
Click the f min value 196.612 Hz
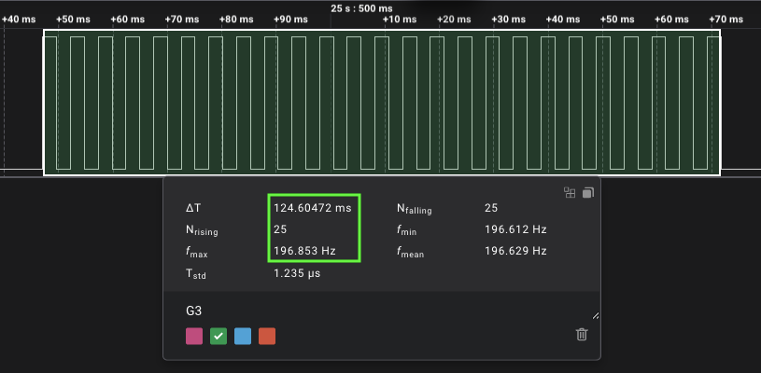click(x=515, y=229)
